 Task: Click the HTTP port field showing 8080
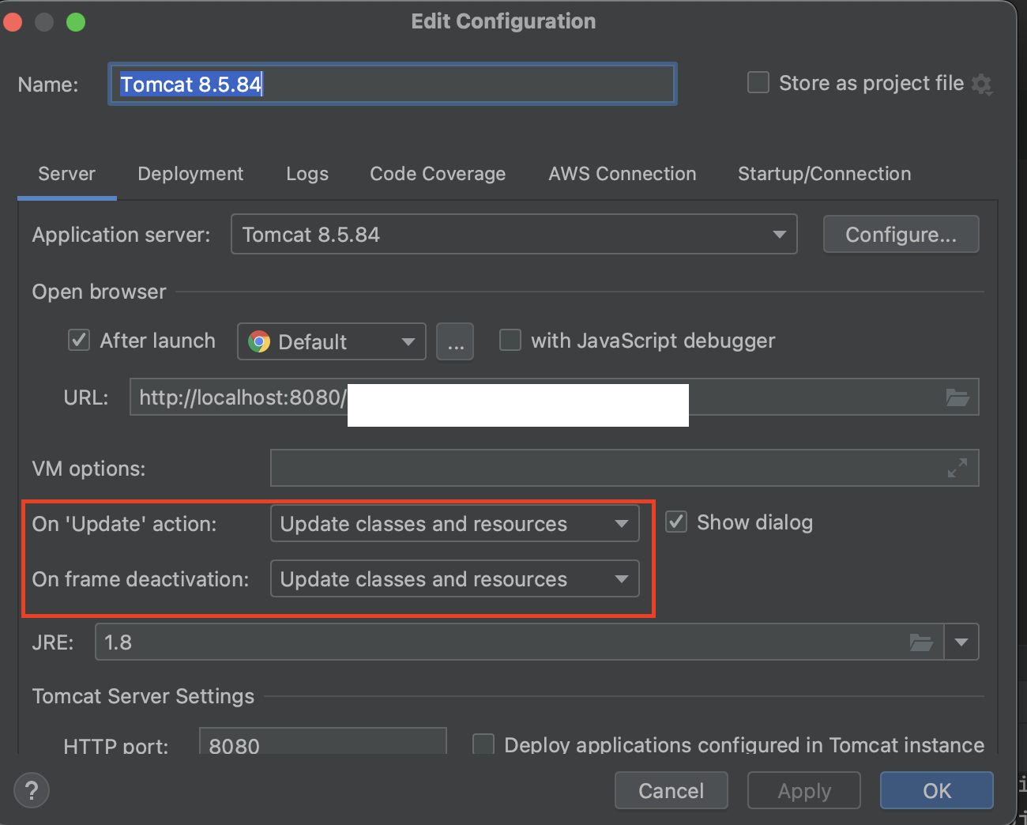(323, 741)
